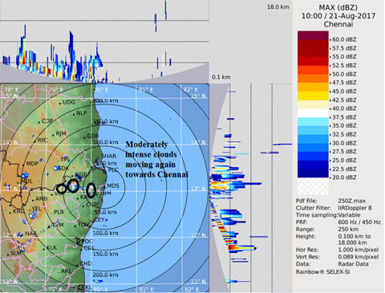
Task: Click the 'Moderately intense clouds' annotation text
Action: click(156, 160)
